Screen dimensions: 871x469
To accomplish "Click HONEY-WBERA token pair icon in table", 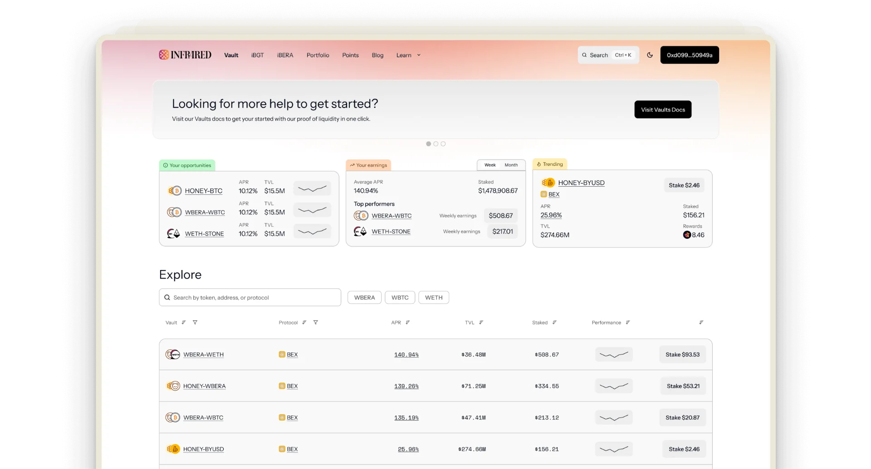I will coord(173,386).
